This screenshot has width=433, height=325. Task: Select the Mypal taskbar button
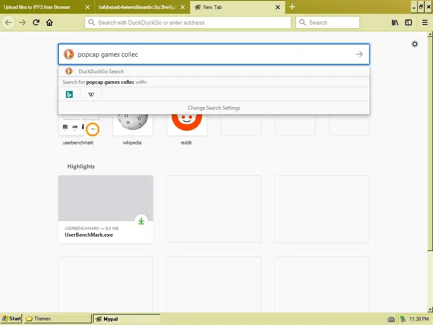point(126,319)
